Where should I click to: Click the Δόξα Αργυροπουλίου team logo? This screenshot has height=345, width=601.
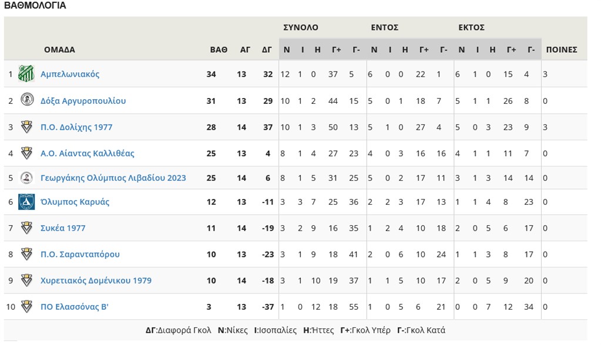click(x=26, y=100)
